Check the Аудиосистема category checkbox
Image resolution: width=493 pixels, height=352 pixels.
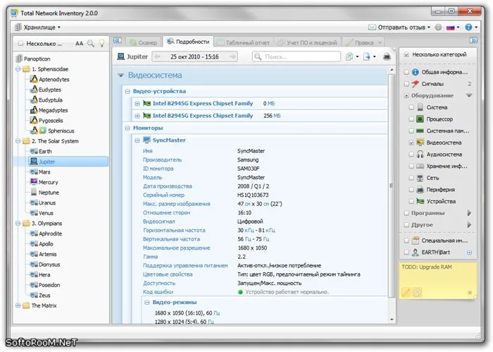click(x=411, y=154)
